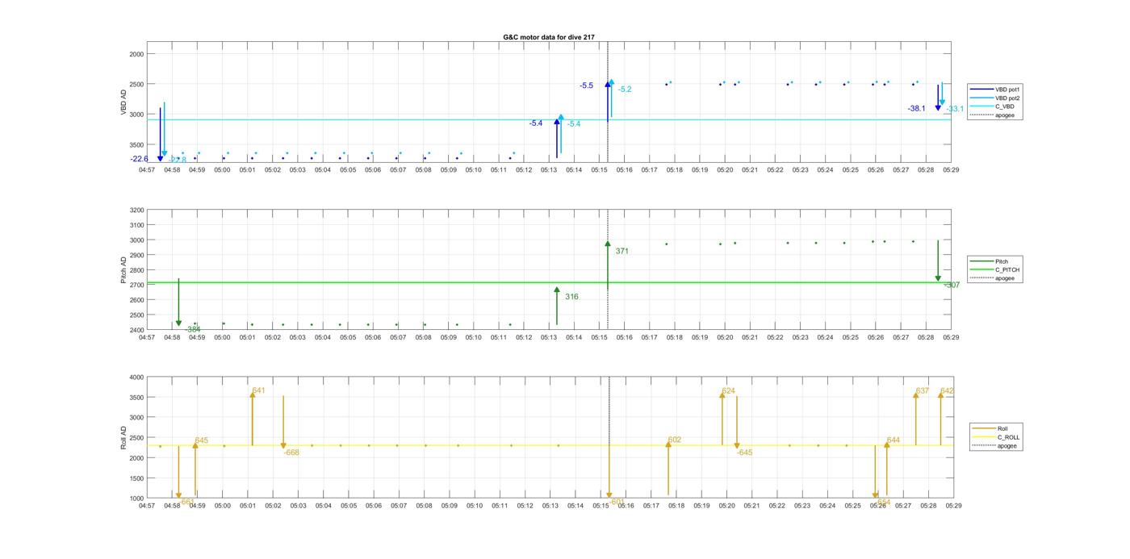
Task: Click "apogee" in the VBD plot legend
Action: [x=994, y=115]
